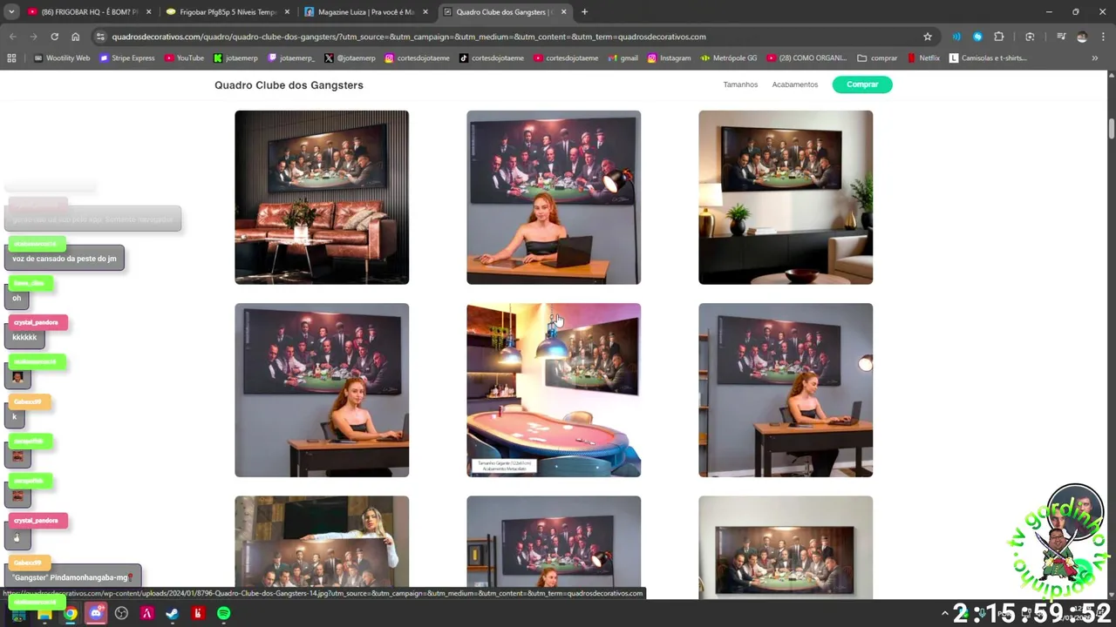The width and height of the screenshot is (1116, 627).
Task: Go to the Acabamentos section link
Action: pyautogui.click(x=794, y=84)
